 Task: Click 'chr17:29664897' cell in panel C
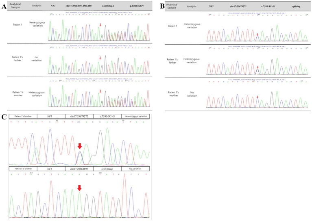pos(79,169)
